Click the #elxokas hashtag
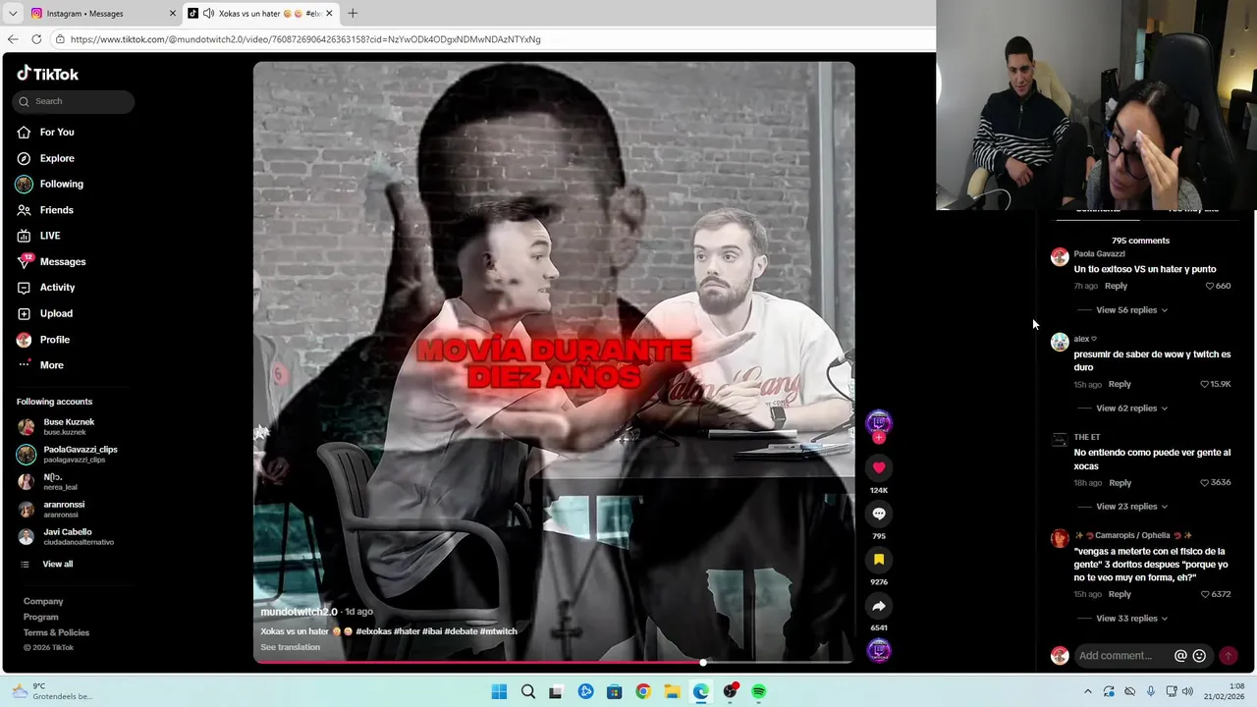The width and height of the screenshot is (1257, 707). coord(373,631)
